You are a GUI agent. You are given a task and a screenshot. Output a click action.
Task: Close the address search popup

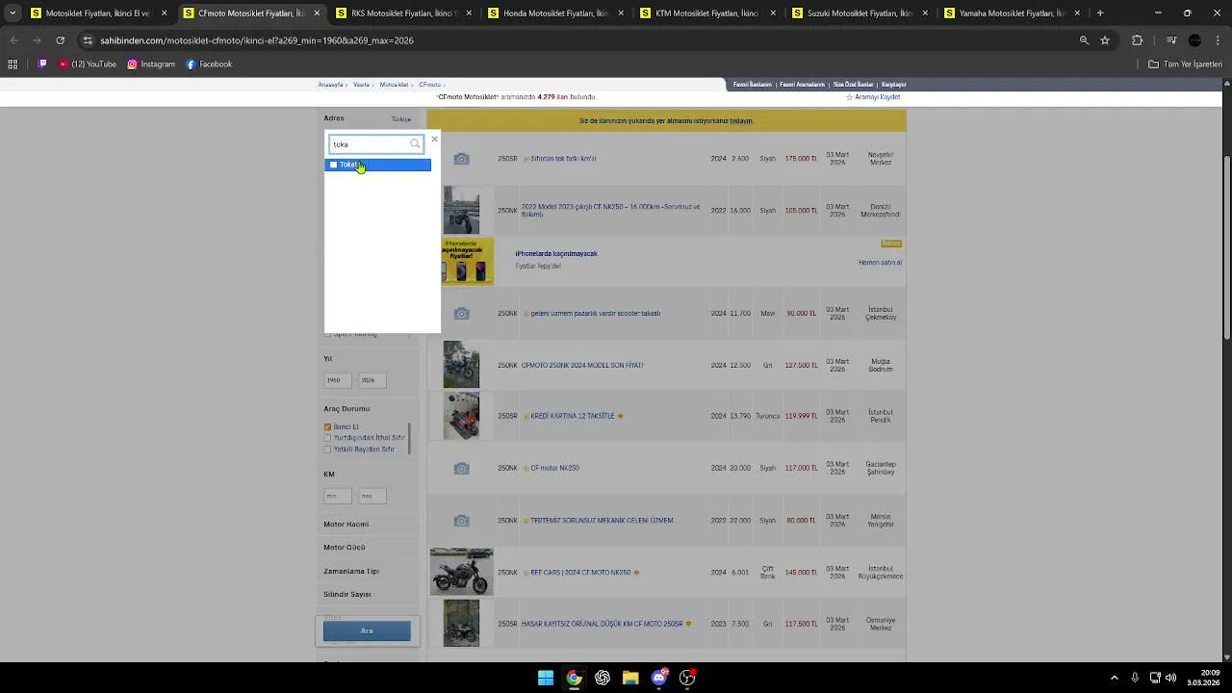tap(434, 140)
